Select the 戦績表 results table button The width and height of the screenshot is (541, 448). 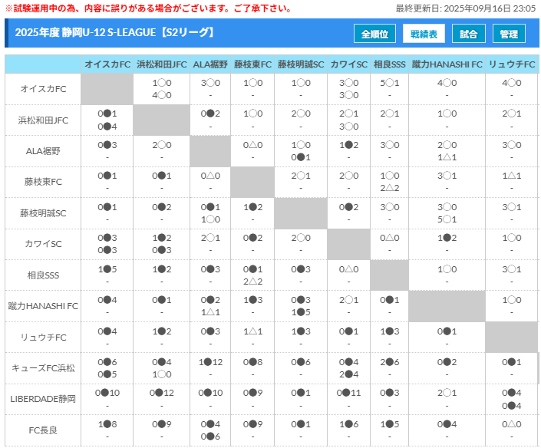pos(424,34)
